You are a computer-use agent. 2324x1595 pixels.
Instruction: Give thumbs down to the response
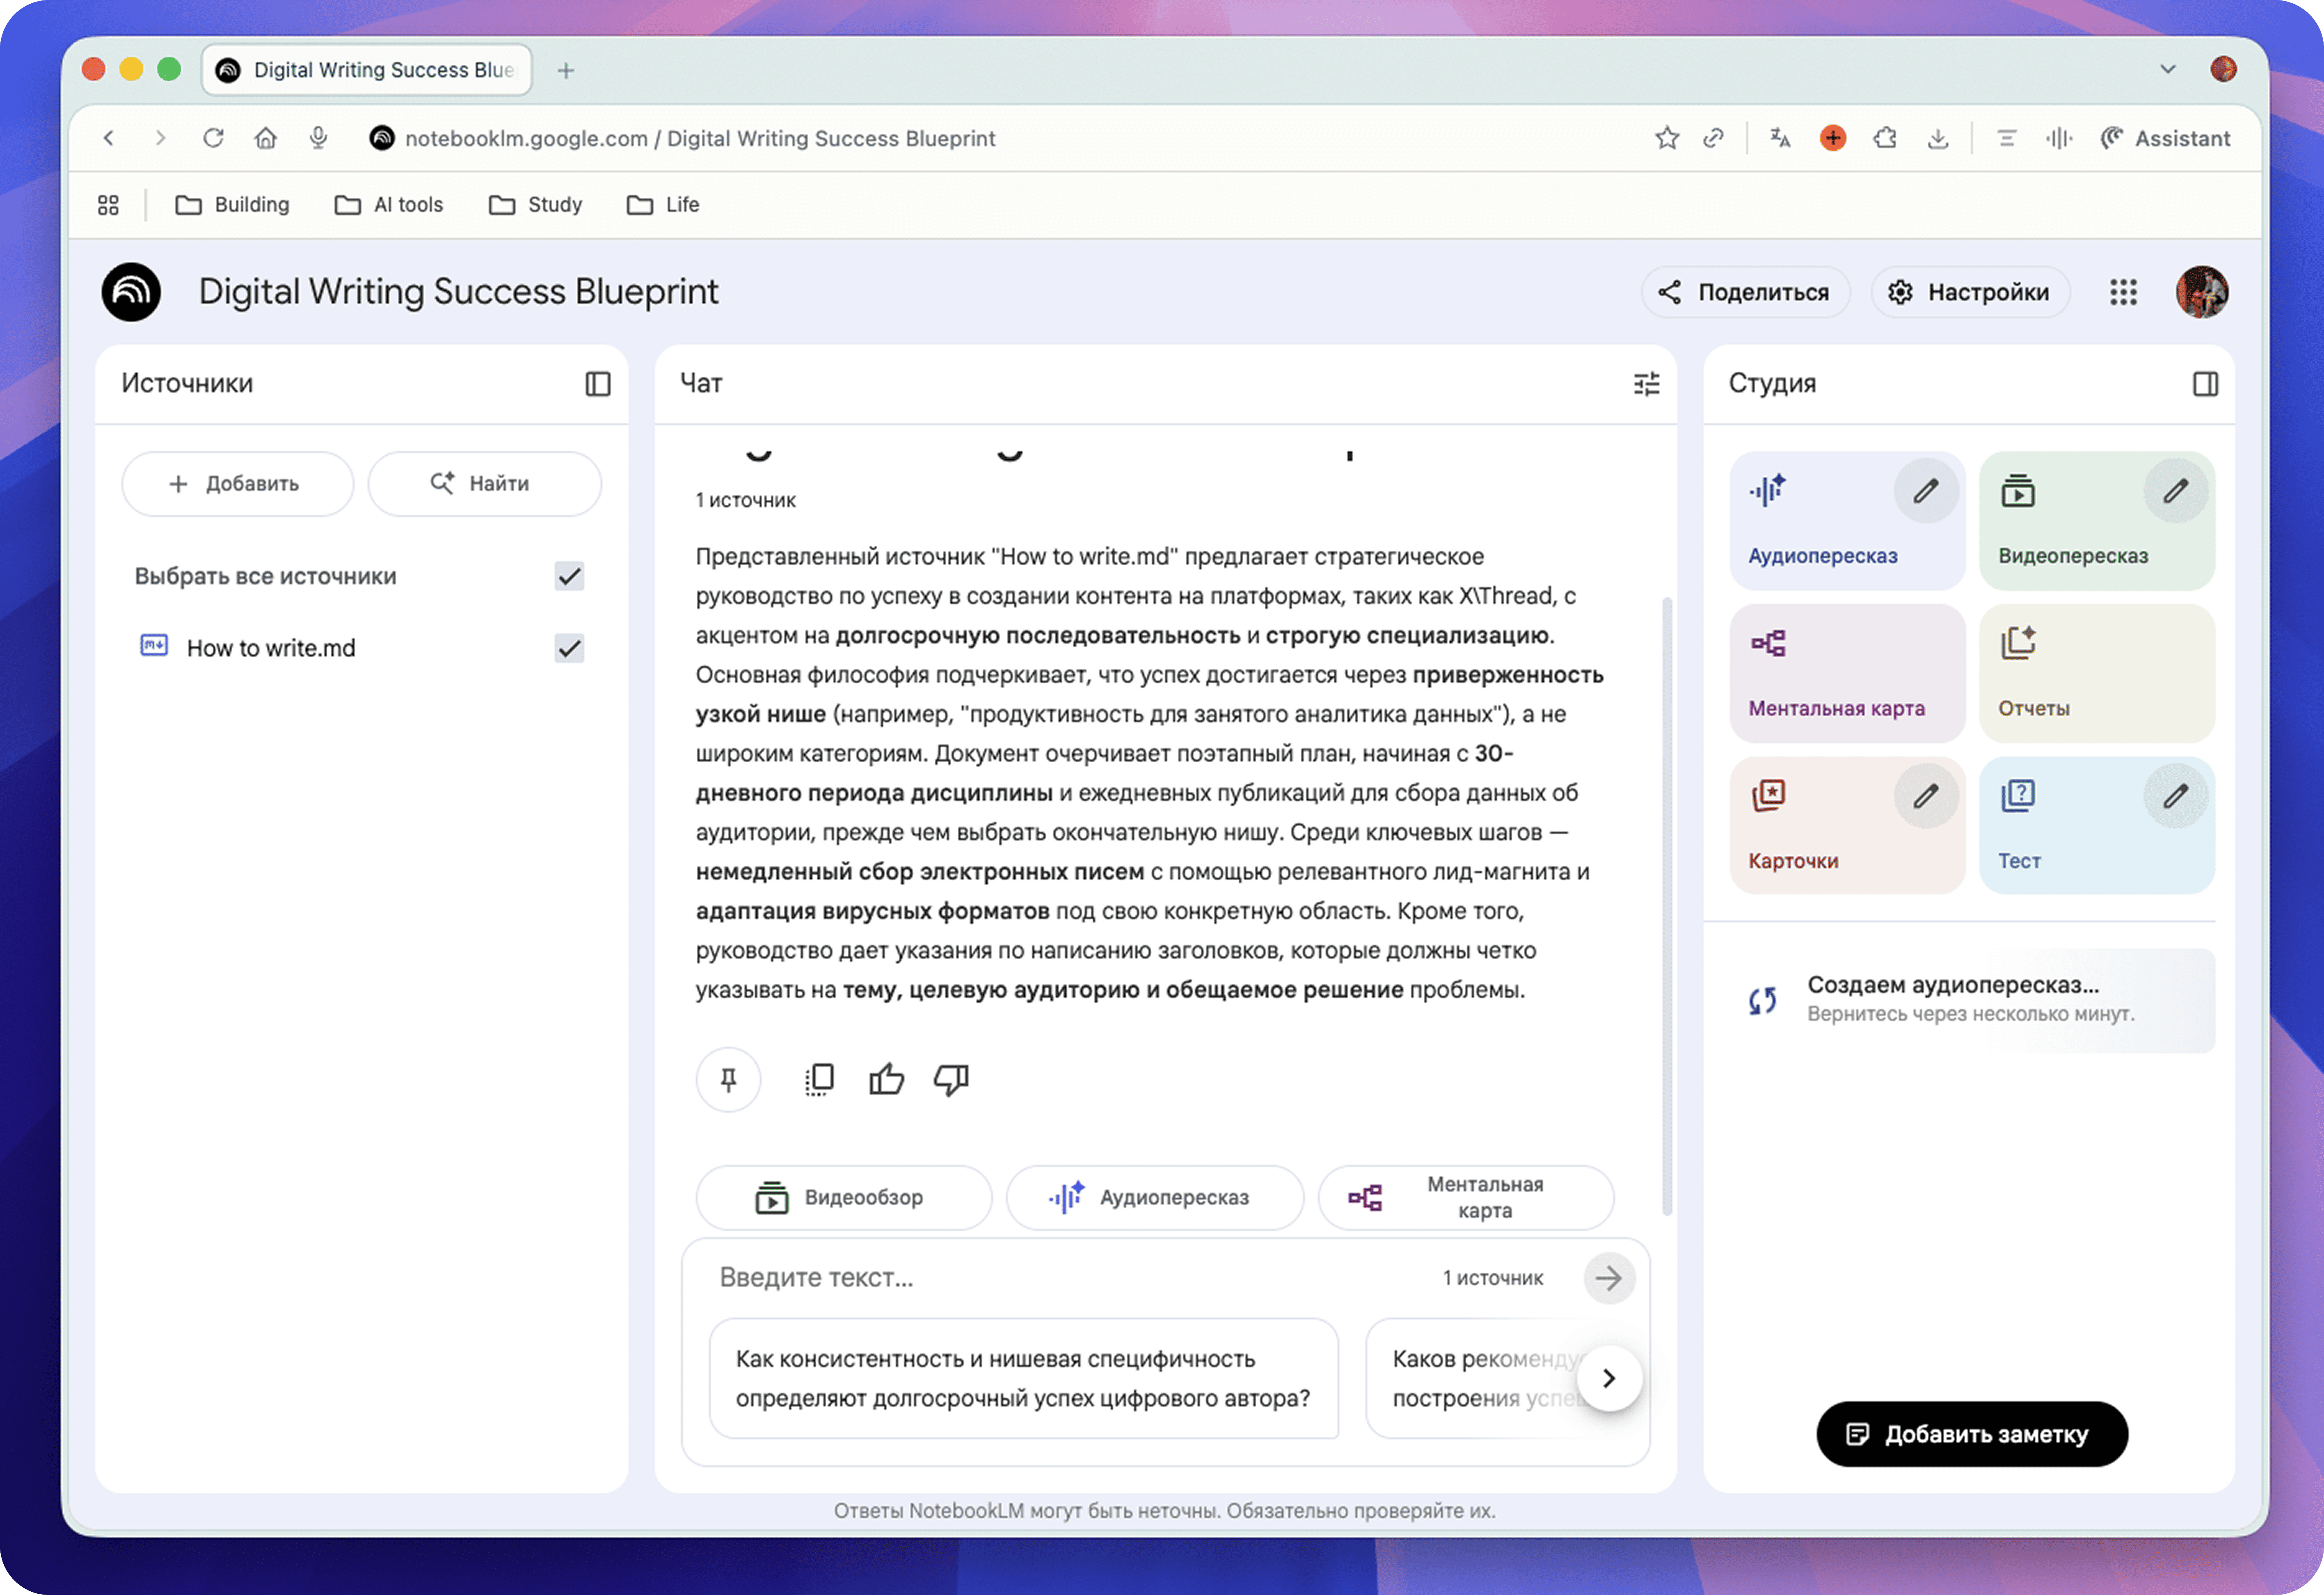pyautogui.click(x=951, y=1079)
